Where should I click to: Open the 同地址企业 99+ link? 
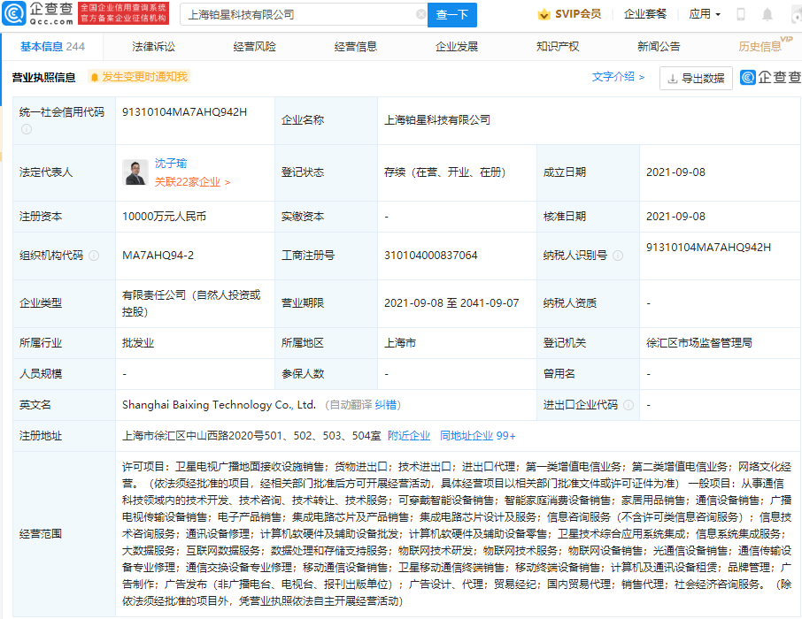[x=478, y=435]
